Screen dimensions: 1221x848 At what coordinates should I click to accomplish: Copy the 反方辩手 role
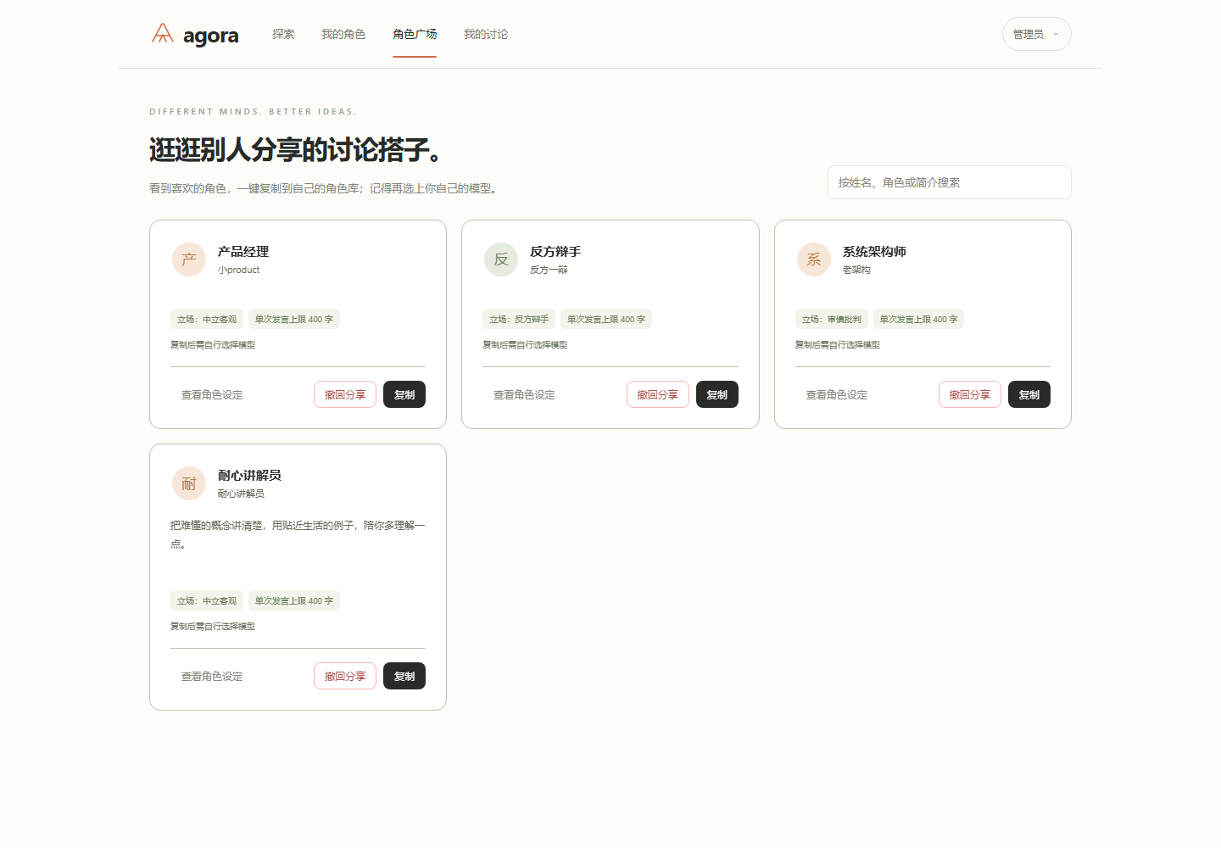pyautogui.click(x=717, y=394)
